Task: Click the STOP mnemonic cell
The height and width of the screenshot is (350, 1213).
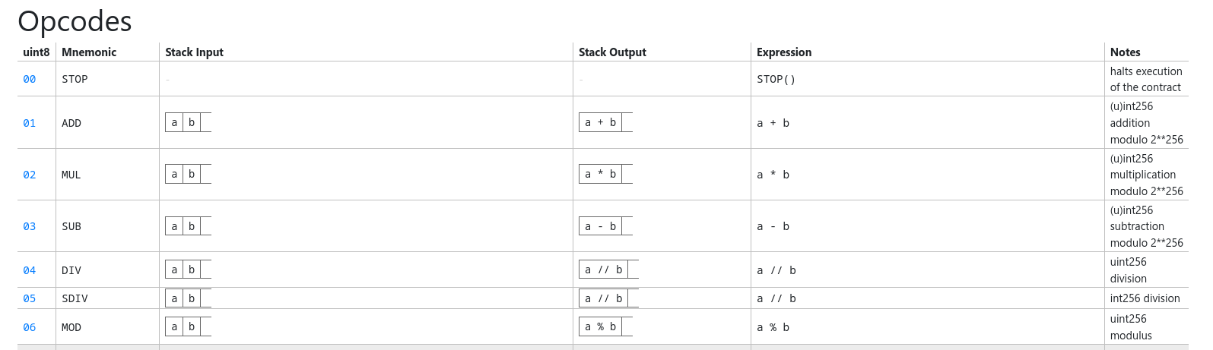Action: coord(75,79)
